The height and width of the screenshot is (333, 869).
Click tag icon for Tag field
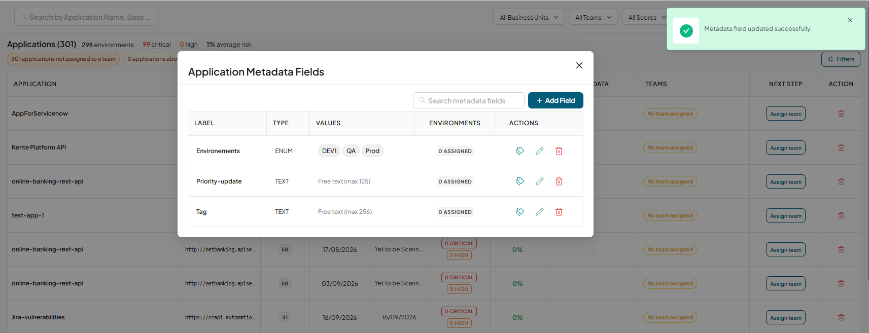[520, 211]
